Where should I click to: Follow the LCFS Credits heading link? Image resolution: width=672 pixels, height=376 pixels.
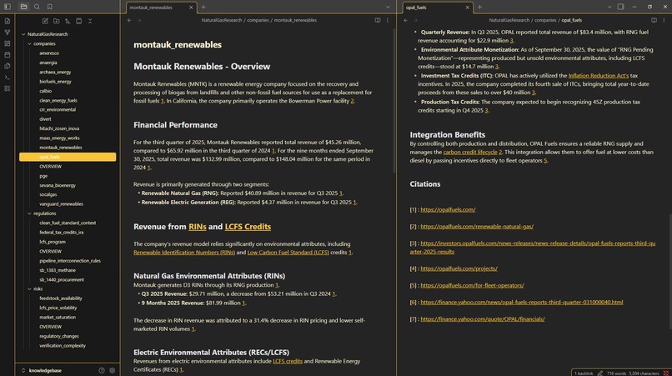pyautogui.click(x=248, y=227)
